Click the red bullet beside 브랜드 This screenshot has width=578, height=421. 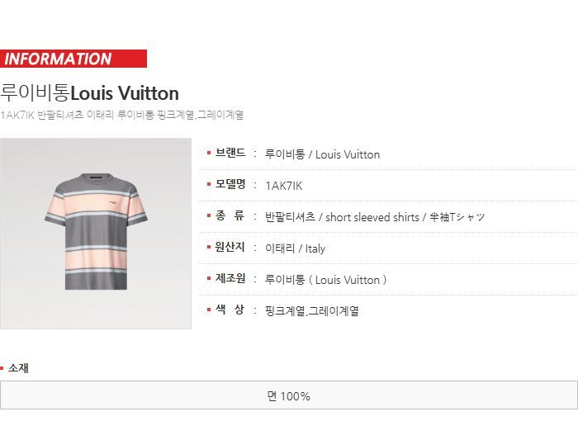click(209, 153)
